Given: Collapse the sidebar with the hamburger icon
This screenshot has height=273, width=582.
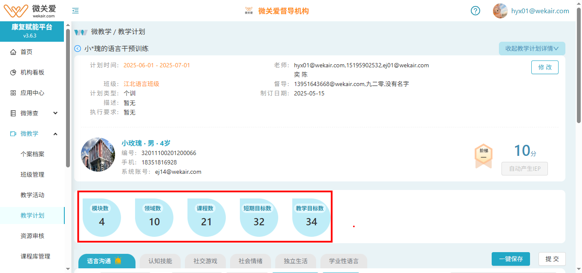Looking at the screenshot, I should pyautogui.click(x=75, y=11).
